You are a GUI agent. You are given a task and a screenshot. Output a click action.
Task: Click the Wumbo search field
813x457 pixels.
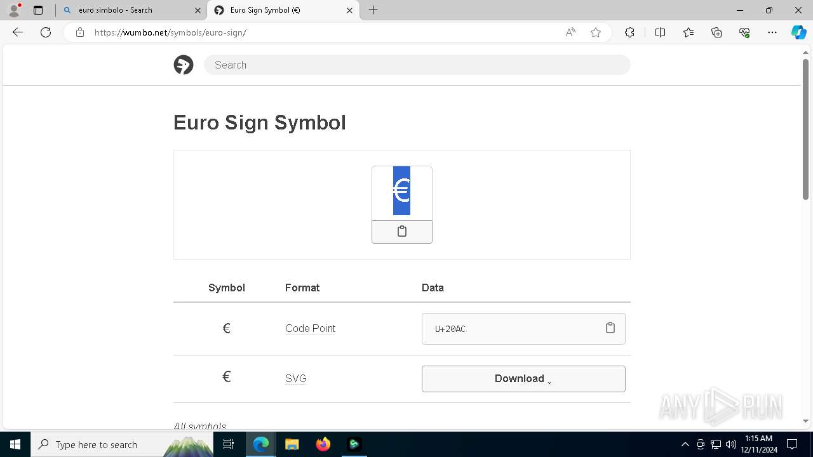click(417, 65)
